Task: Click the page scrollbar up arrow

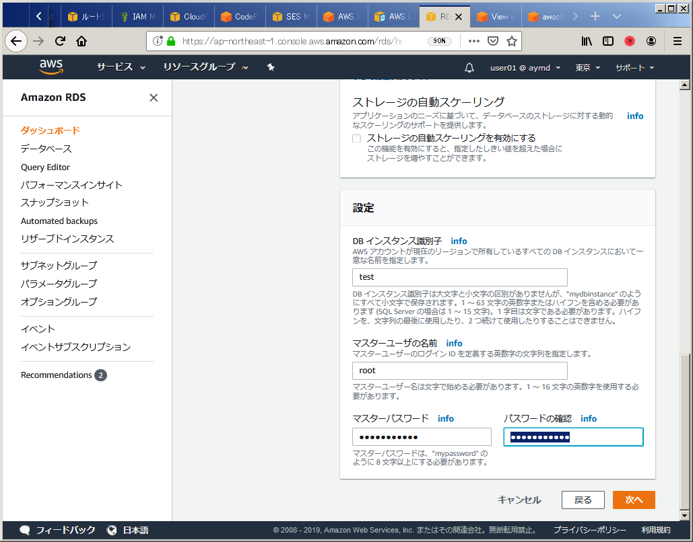Action: point(685,85)
